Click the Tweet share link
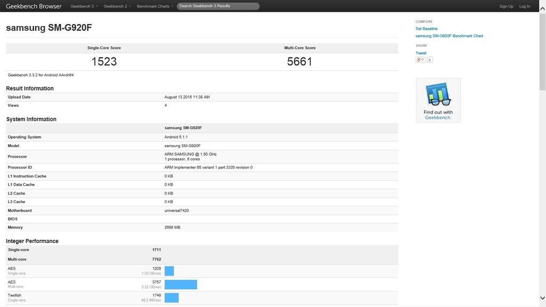 coord(421,53)
